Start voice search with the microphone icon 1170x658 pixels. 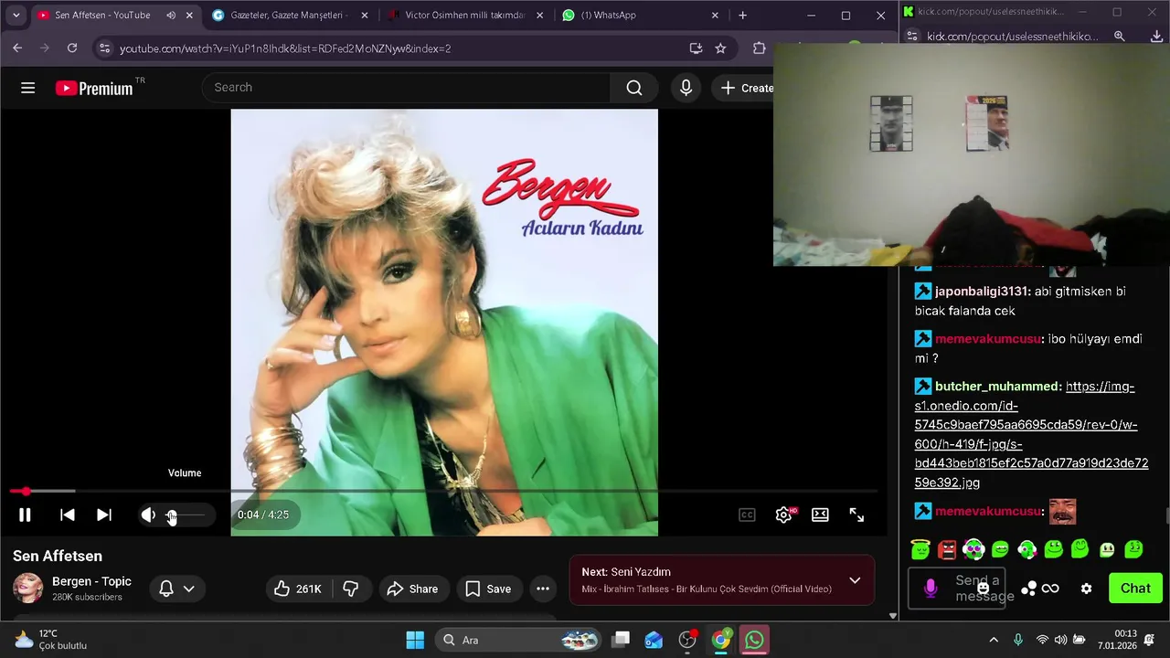tap(686, 88)
